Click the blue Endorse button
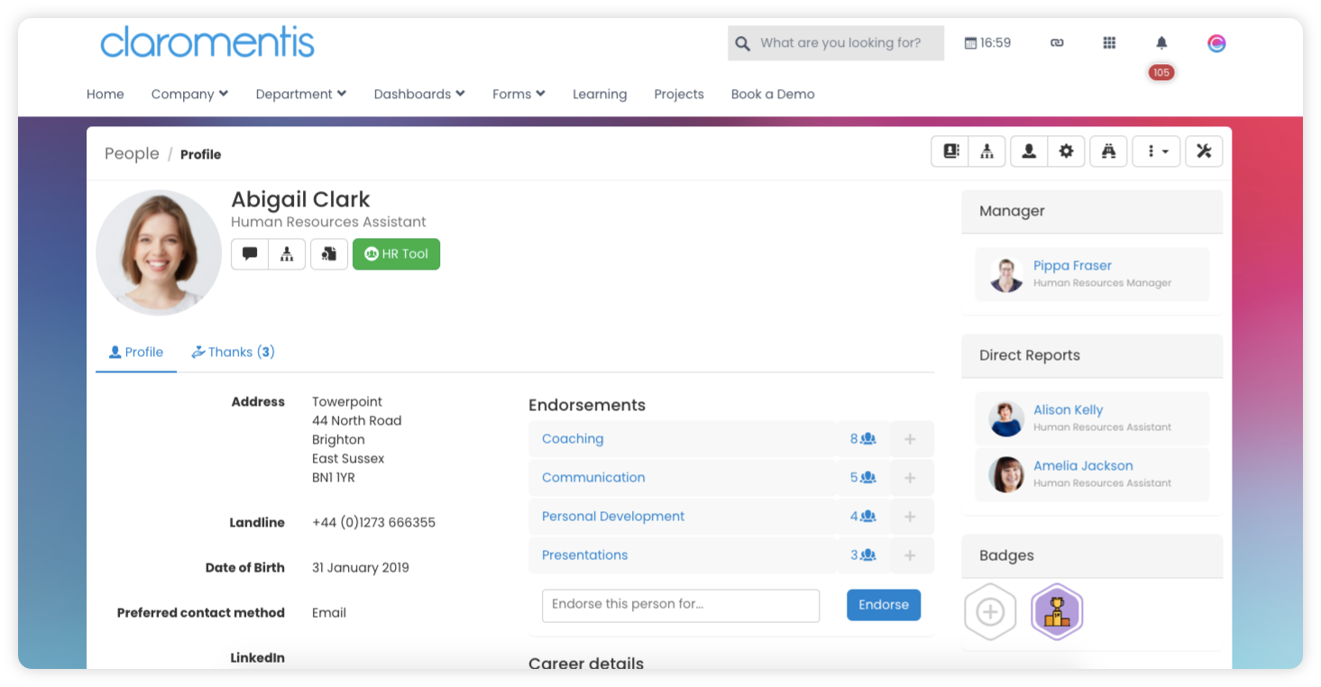Viewport: 1321px width, 687px height. click(883, 605)
